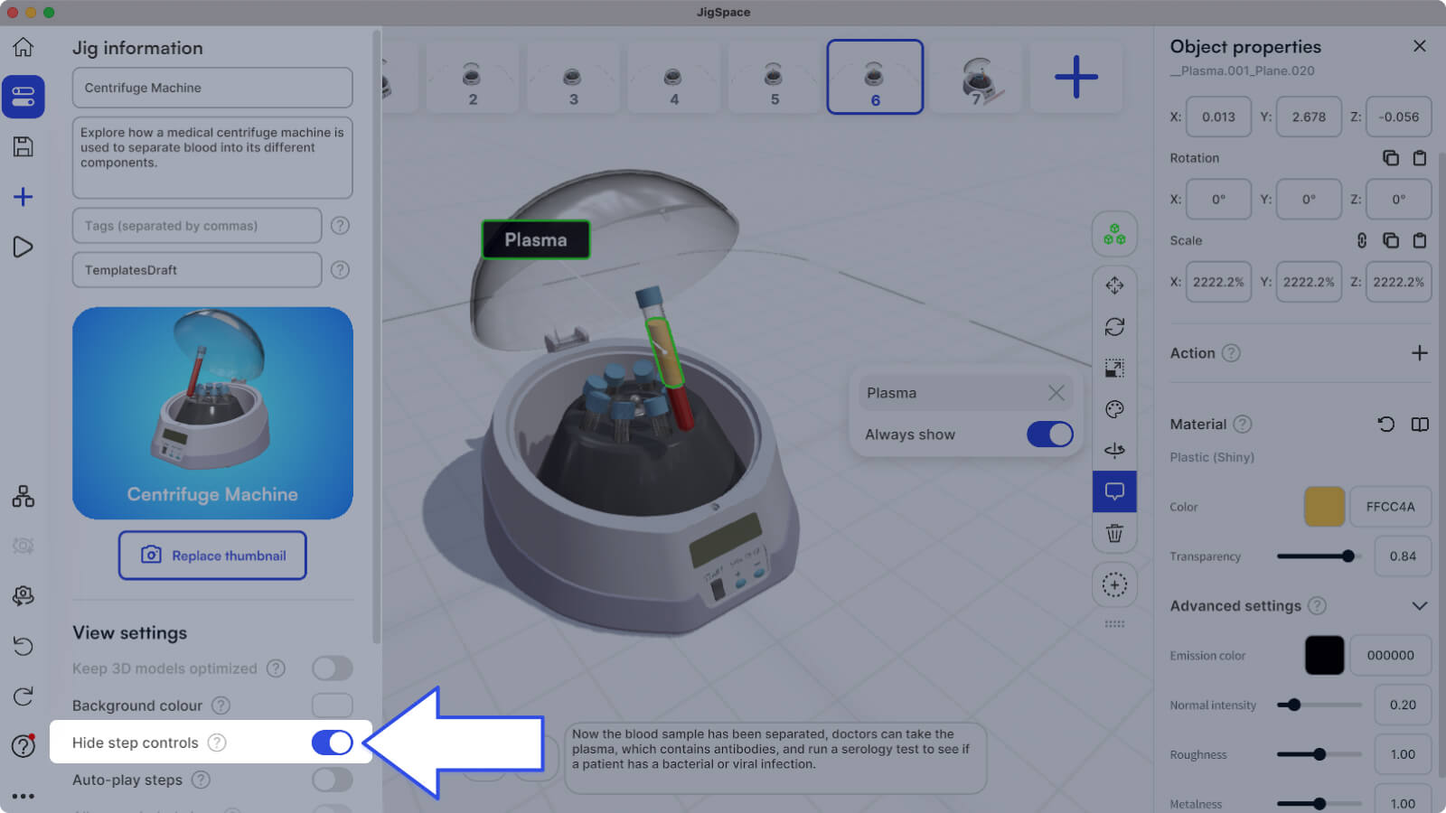Viewport: 1446px width, 813px height.
Task: Select step 3 thumbnail
Action: point(573,78)
